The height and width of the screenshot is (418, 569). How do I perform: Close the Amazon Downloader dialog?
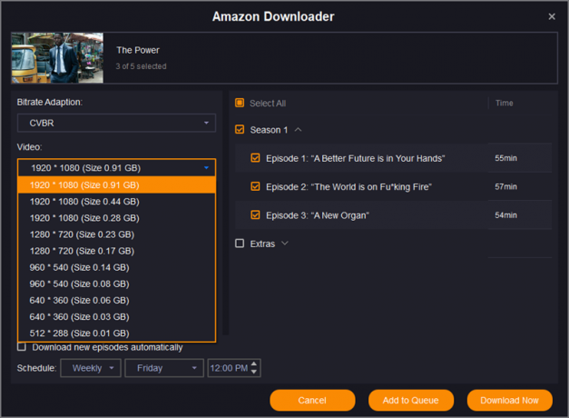pyautogui.click(x=552, y=16)
